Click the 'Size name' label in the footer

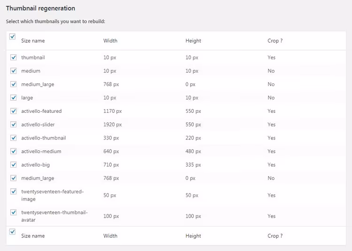(33, 236)
